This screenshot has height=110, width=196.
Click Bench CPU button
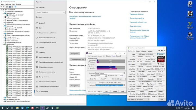point(93,79)
